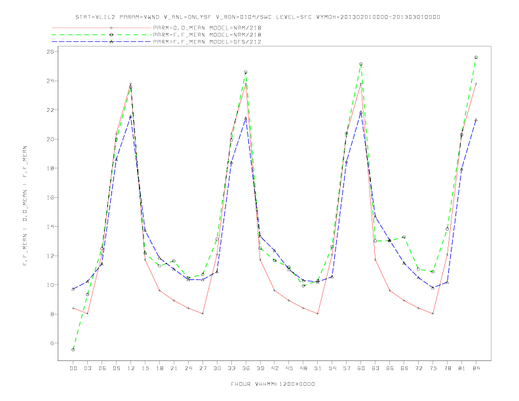The width and height of the screenshot is (519, 401).
Task: Click x-axis tick label 54
Action: pos(332,368)
